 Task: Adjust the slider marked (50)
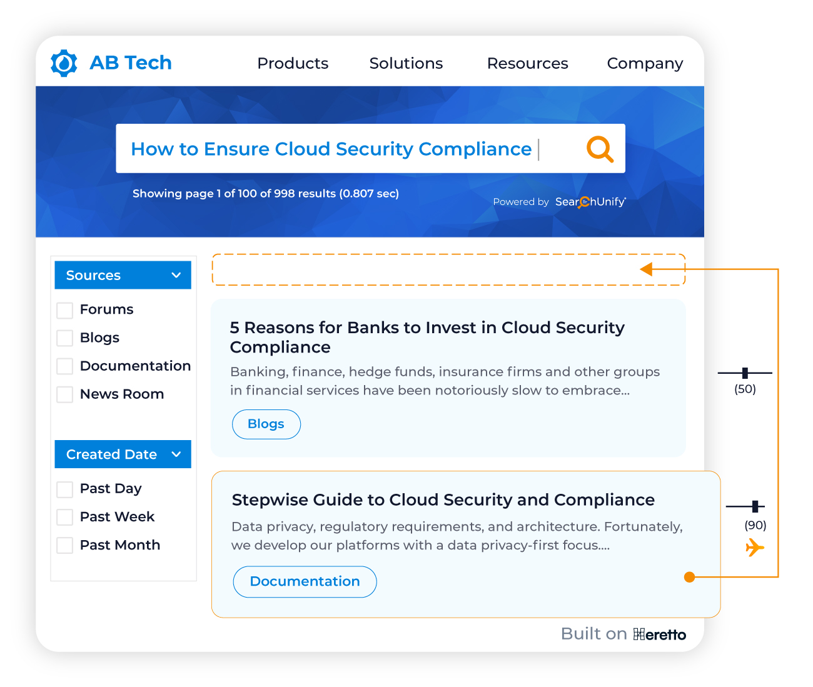[x=744, y=373]
